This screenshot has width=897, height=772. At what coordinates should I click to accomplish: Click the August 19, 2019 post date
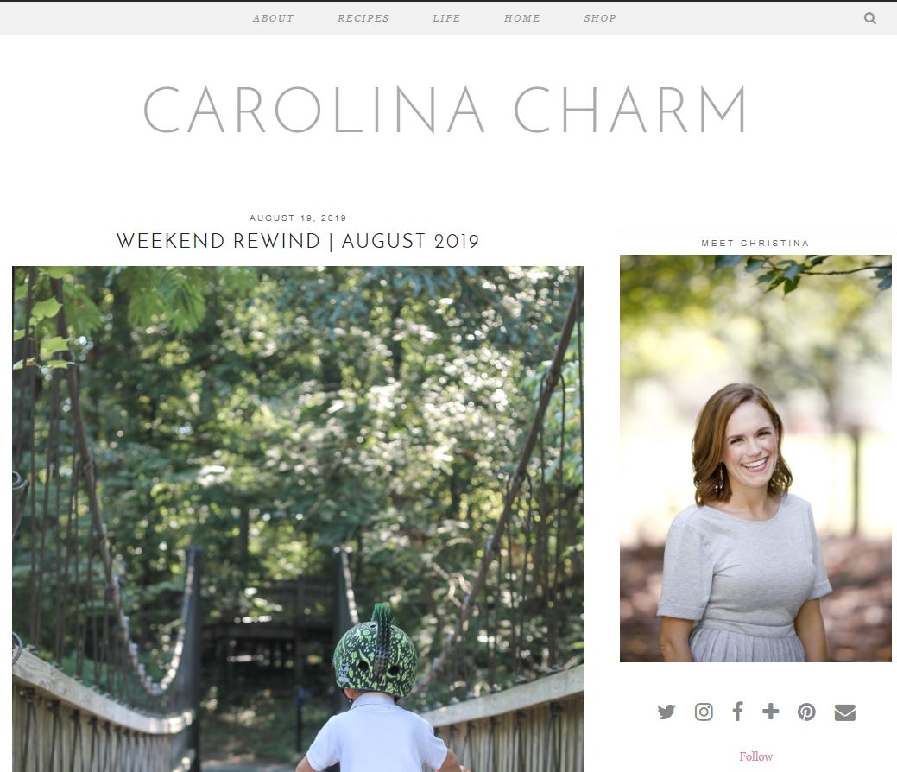click(298, 218)
